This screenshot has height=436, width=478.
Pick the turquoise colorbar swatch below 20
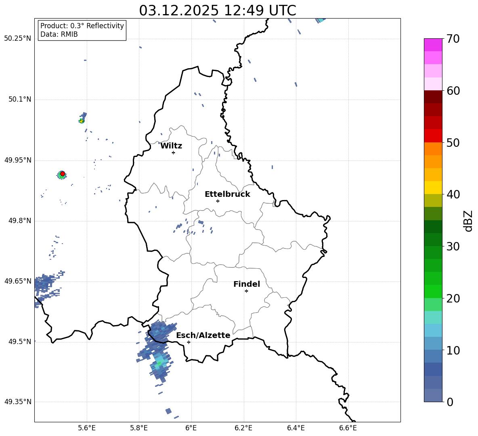click(x=433, y=317)
